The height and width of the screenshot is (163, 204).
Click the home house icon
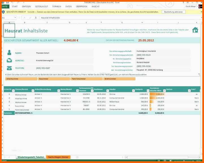[x=195, y=30]
